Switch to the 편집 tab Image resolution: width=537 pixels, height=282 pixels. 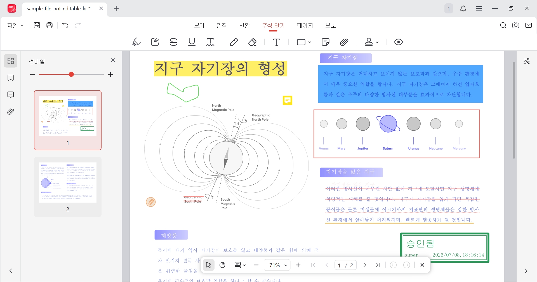222,25
